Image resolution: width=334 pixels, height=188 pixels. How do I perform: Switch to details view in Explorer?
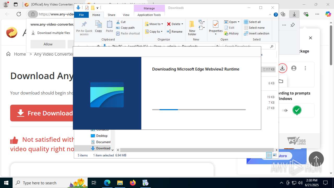pos(269,155)
